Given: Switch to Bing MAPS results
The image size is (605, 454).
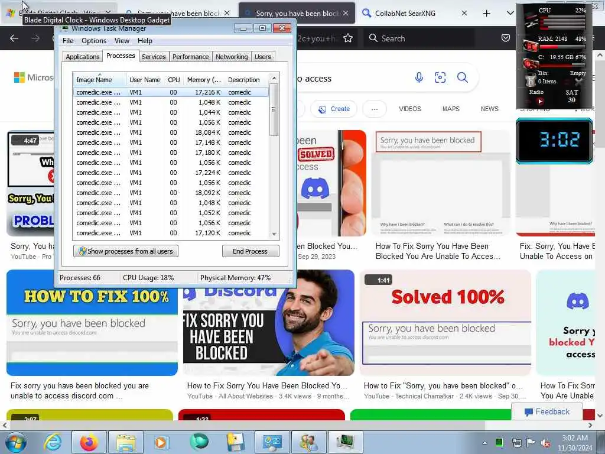Looking at the screenshot, I should pyautogui.click(x=451, y=109).
